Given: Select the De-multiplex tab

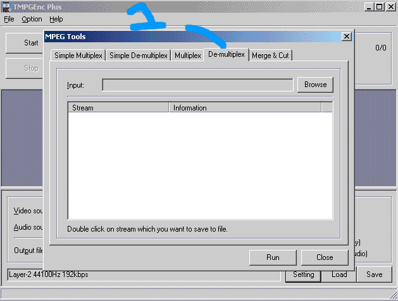Looking at the screenshot, I should pyautogui.click(x=226, y=54).
